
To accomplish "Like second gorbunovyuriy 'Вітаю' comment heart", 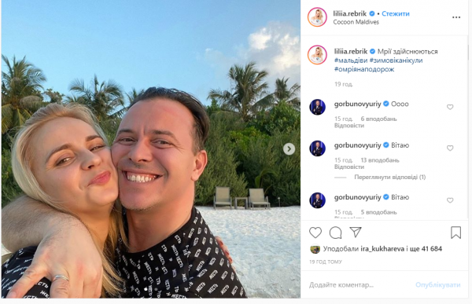I will point(450,148).
